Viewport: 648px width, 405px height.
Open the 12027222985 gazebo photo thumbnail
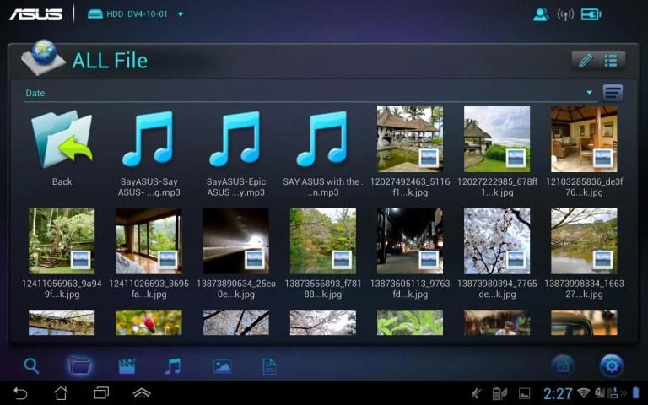click(497, 138)
